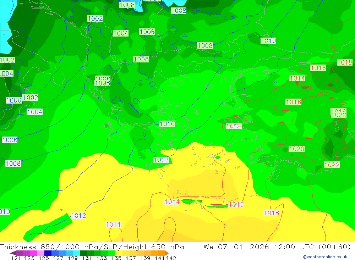Click the 1008 label overlapping a 1006 label

tap(103, 83)
